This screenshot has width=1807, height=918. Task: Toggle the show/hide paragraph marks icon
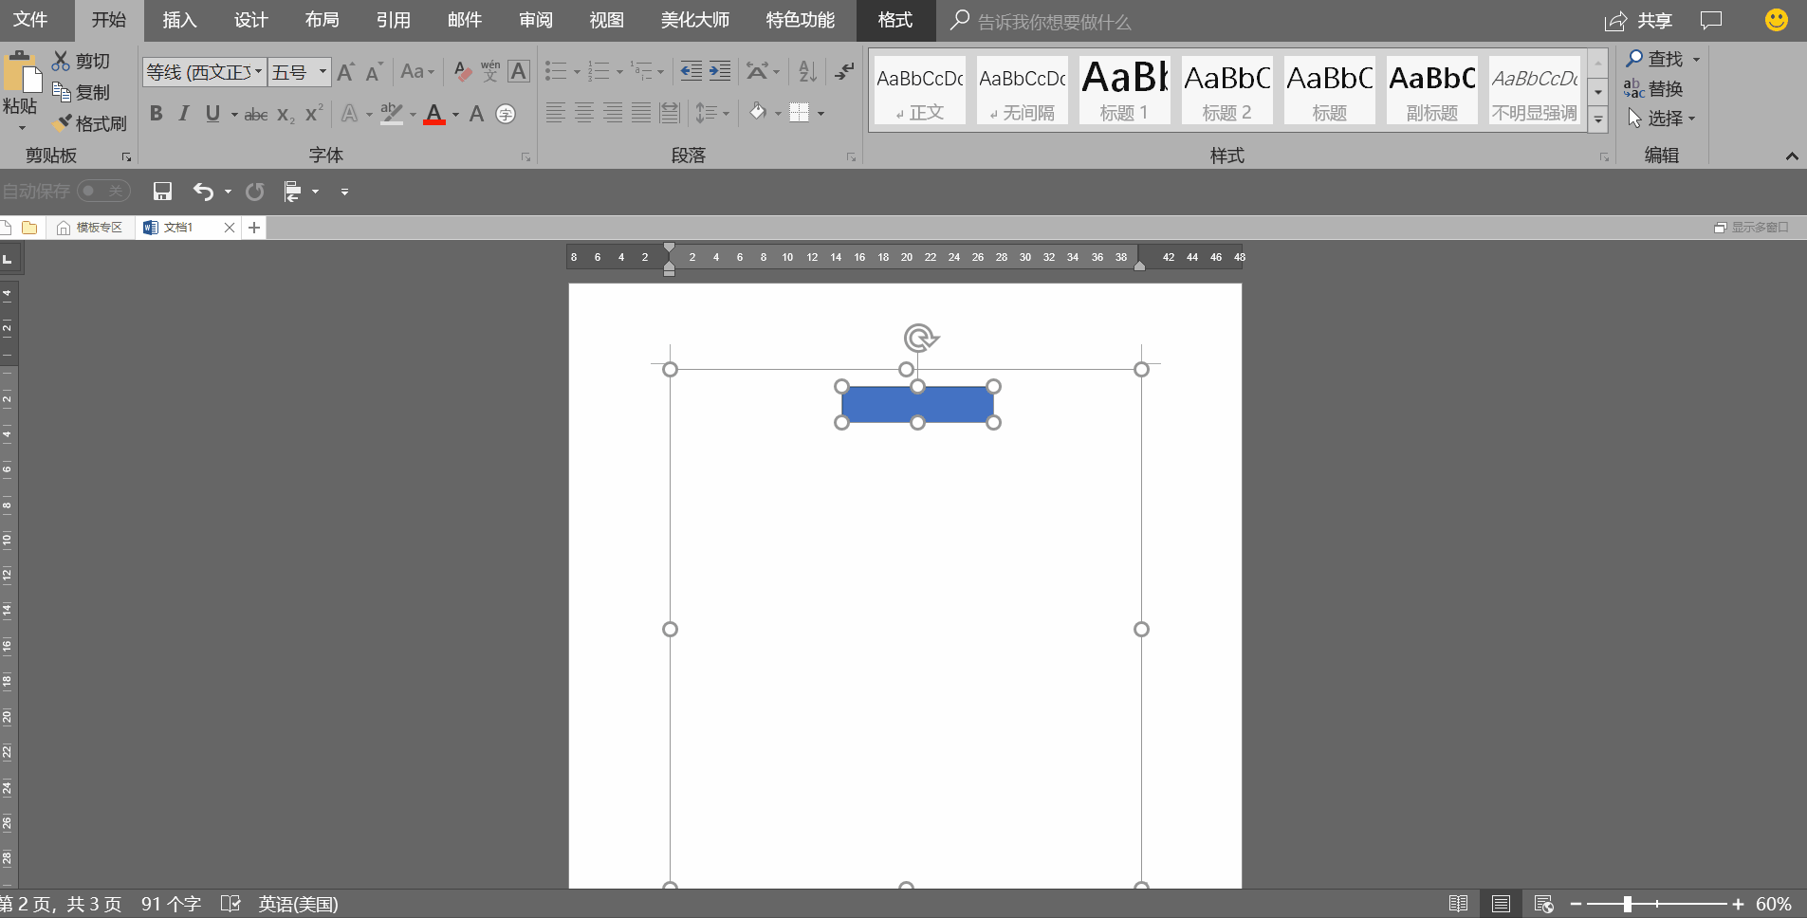(843, 71)
